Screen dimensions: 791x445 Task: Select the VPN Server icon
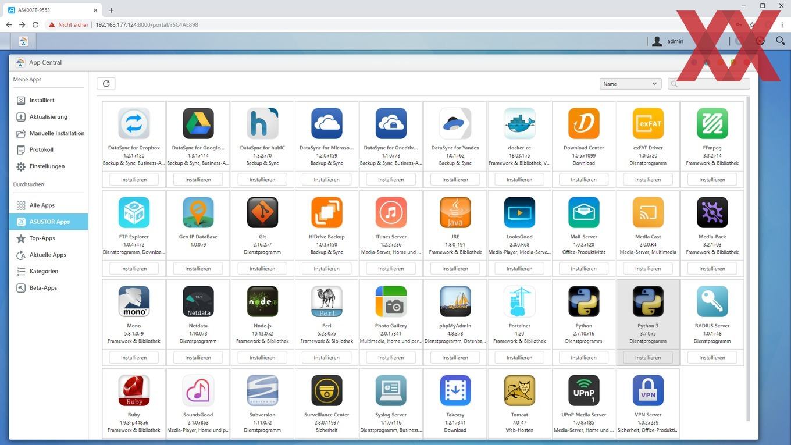648,390
